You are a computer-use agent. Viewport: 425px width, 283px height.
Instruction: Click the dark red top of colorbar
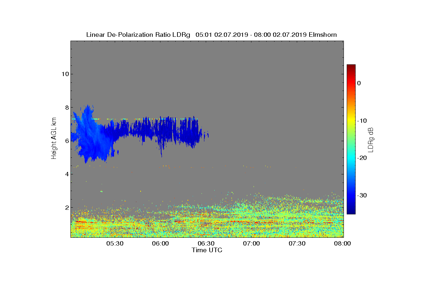351,67
